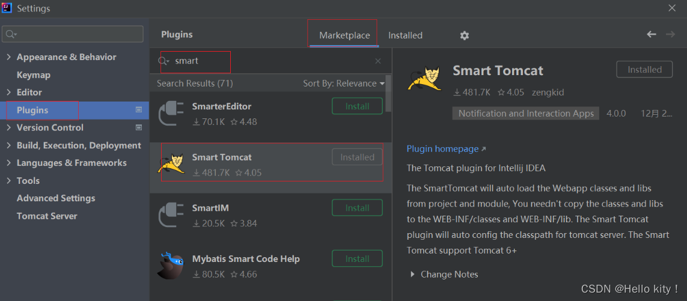Screen dimensions: 687x301
Task: Expand the Editor settings node
Action: [x=9, y=93]
